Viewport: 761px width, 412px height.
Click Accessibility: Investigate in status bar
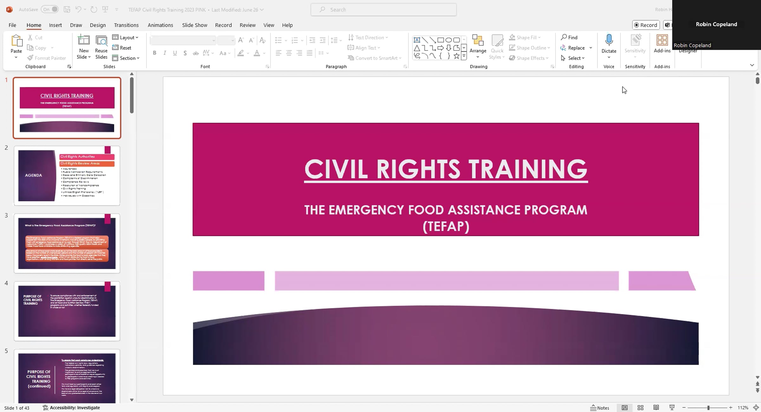click(71, 408)
